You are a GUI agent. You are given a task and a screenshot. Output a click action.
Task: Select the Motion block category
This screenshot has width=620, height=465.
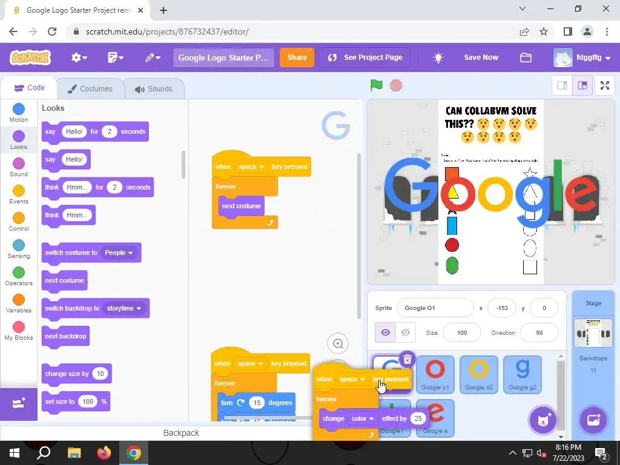click(x=19, y=113)
